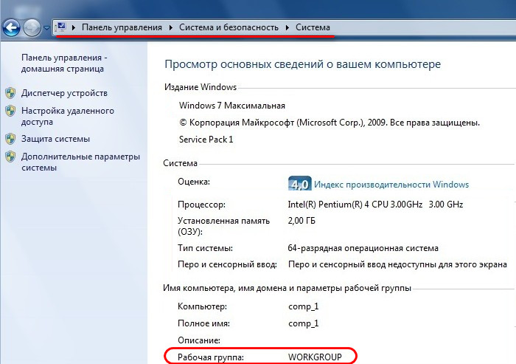Click the Корпорация Майкрософт copyright line
516x364 pixels.
(330, 123)
